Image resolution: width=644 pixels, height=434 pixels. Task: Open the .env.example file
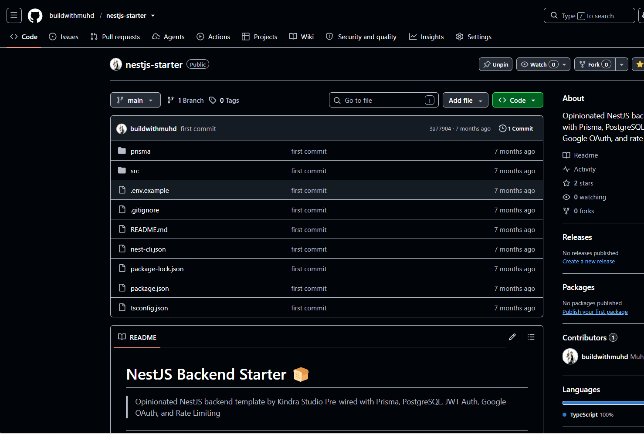pos(150,190)
